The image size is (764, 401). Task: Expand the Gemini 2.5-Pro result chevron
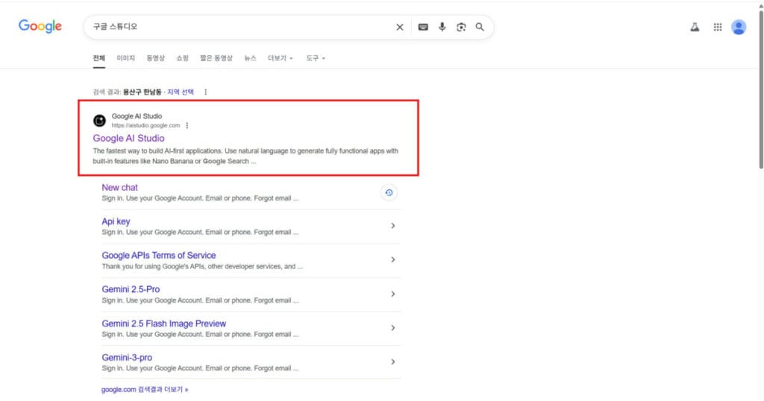[392, 294]
